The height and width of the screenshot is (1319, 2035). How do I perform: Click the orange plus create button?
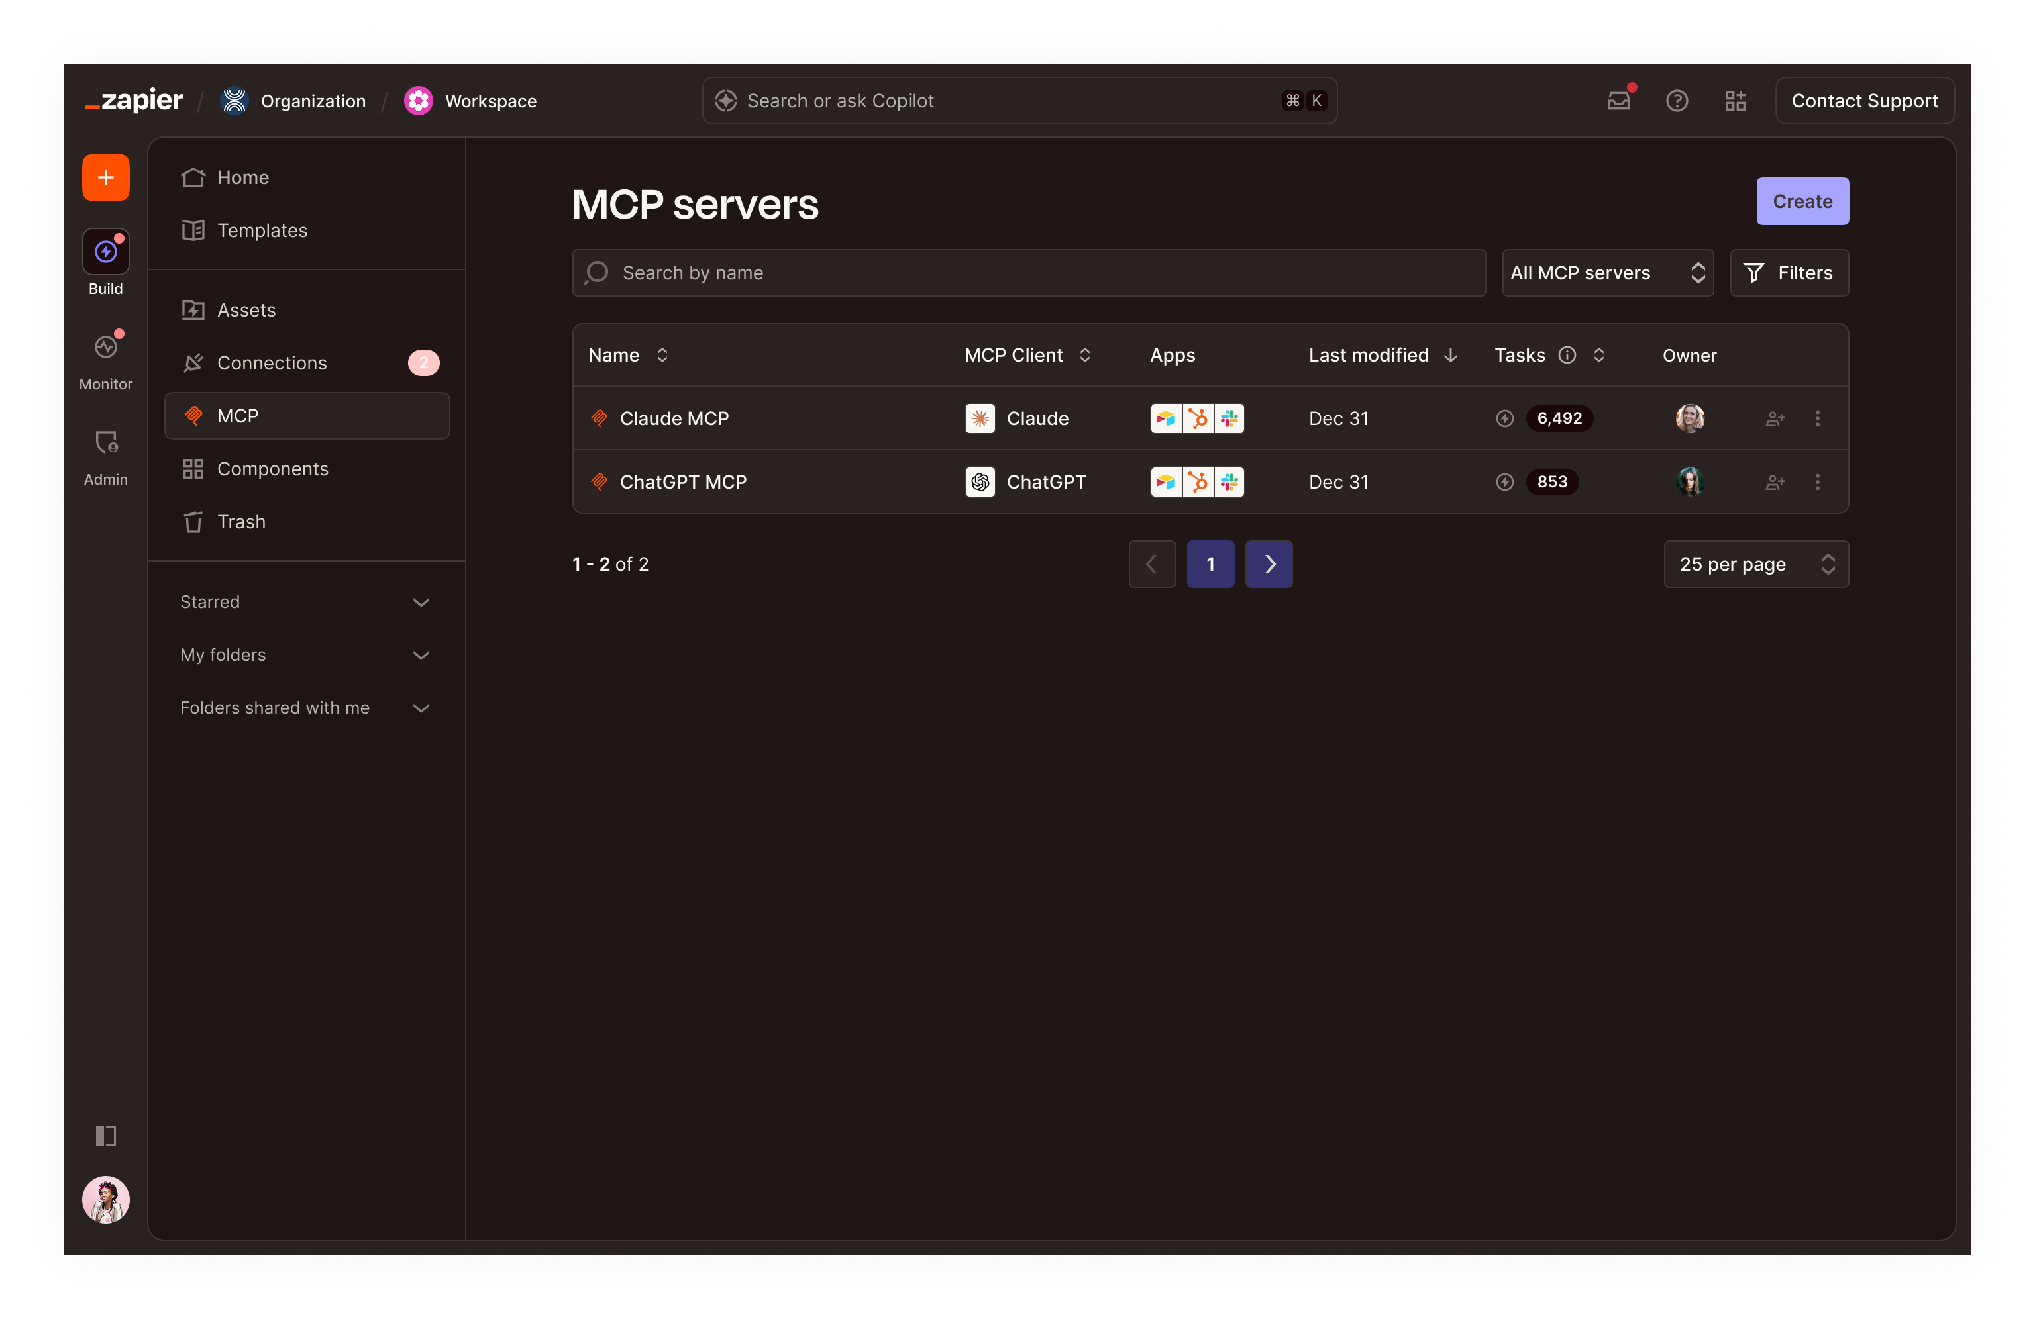click(105, 177)
